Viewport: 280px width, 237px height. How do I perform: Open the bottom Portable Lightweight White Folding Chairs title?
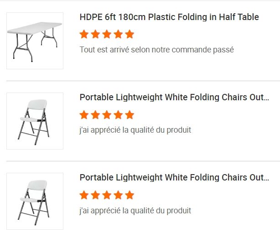(x=174, y=178)
